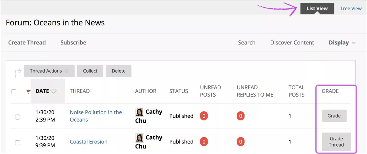Open the Display dropdown menu

pyautogui.click(x=342, y=43)
